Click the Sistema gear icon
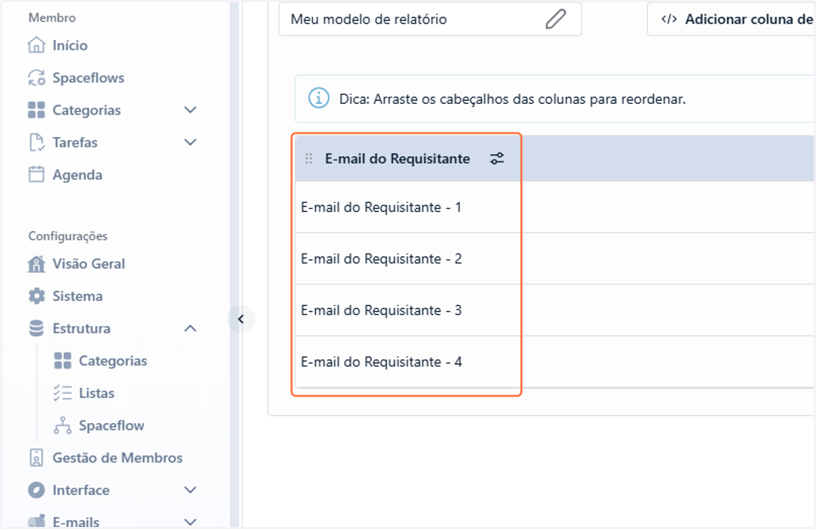The image size is (816, 529). (36, 296)
